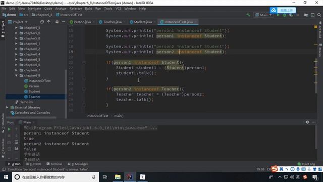323x182 pixels.
Task: Click the Run tool window button
Action: pyautogui.click(x=15, y=164)
